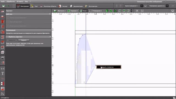Click the Действия section header
This screenshot has height=99, width=176.
pyautogui.click(x=28, y=14)
